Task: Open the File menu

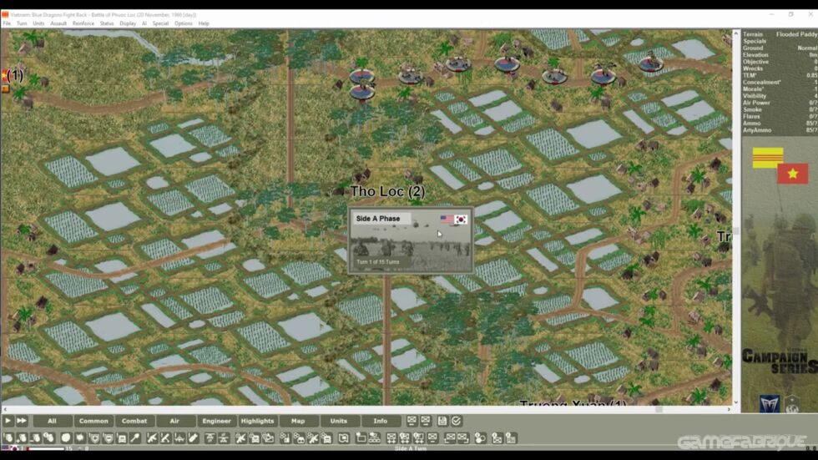Action: [x=7, y=23]
